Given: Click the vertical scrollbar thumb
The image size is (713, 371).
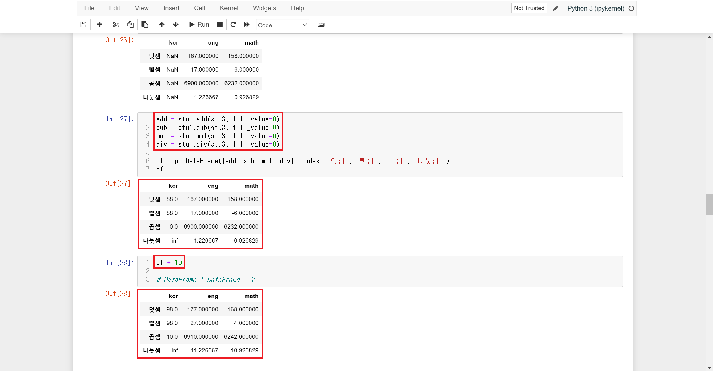Looking at the screenshot, I should coord(709,204).
